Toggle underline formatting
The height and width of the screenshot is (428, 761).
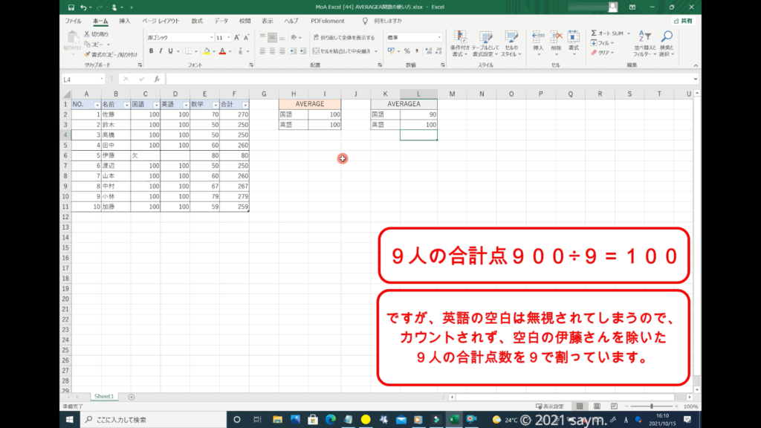(x=171, y=51)
